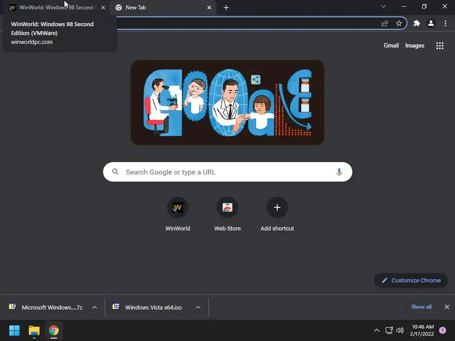Close the New Tab tab
Screen dimensions: 455x341
click(x=209, y=8)
